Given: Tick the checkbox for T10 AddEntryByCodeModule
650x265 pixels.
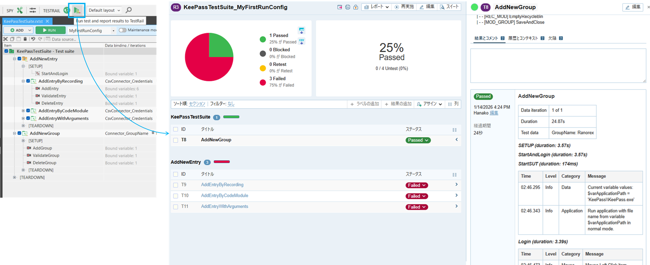Looking at the screenshot, I should [175, 196].
